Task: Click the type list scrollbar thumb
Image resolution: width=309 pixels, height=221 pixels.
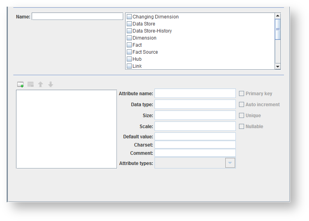Action: (278, 29)
